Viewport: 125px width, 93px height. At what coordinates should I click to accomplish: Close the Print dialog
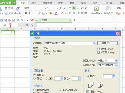(118, 34)
